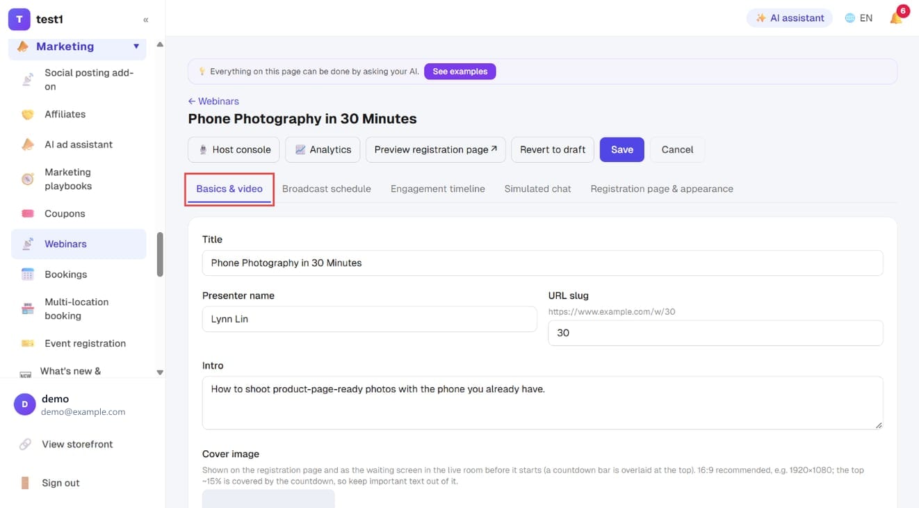Click the Intro text area

542,403
